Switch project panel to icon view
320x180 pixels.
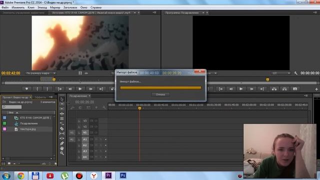9,163
